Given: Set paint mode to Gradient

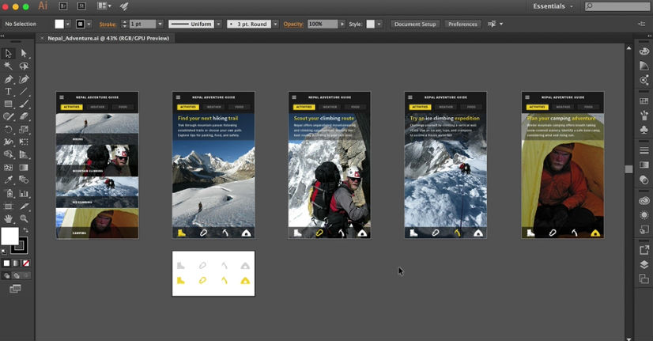Looking at the screenshot, I should tap(16, 263).
